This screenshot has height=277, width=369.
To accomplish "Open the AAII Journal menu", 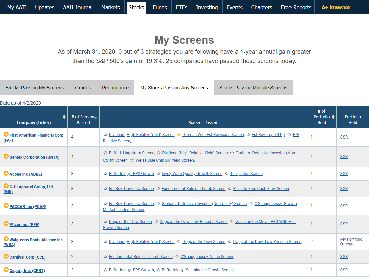I will (x=78, y=7).
